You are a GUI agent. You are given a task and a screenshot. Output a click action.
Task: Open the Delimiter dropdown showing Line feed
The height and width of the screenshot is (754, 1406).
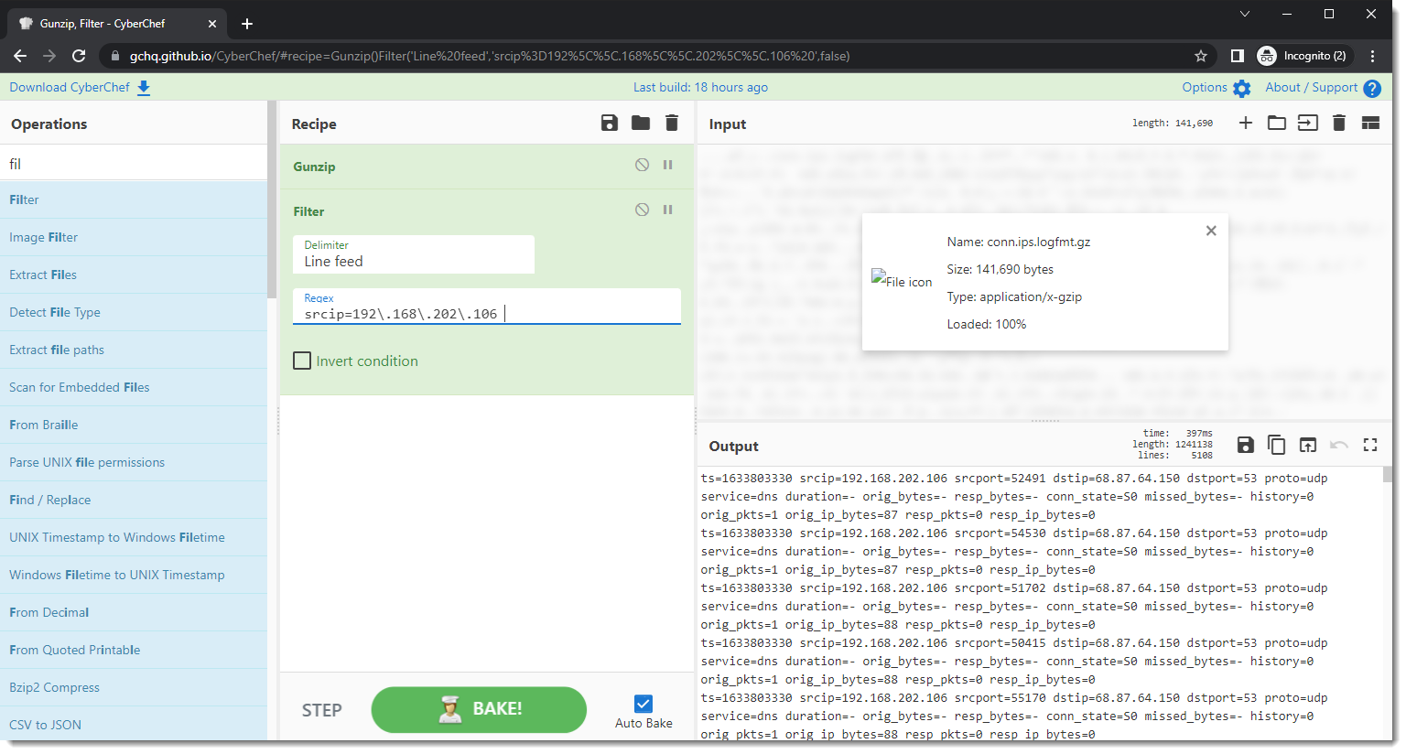(414, 255)
